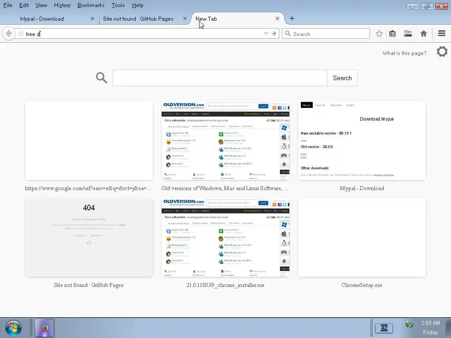The width and height of the screenshot is (451, 338).
Task: Open the blank ChromeSetup.exe tile
Action: coord(362,237)
